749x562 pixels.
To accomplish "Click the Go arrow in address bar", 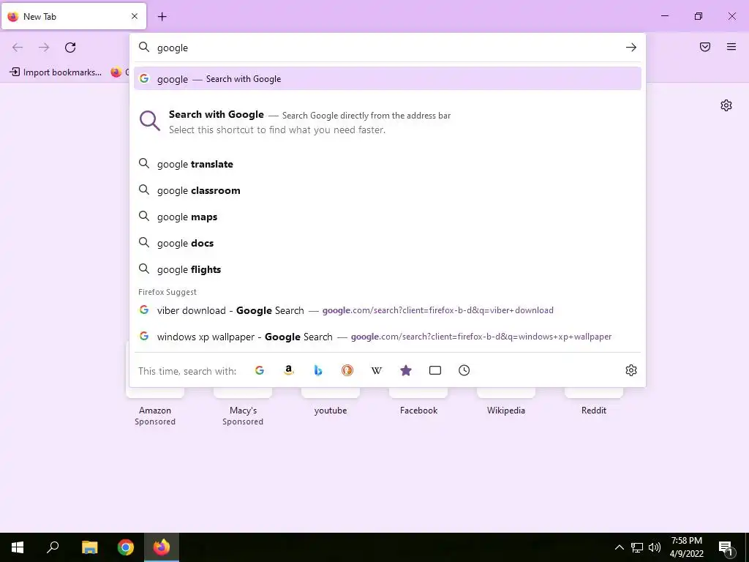I will pyautogui.click(x=631, y=48).
